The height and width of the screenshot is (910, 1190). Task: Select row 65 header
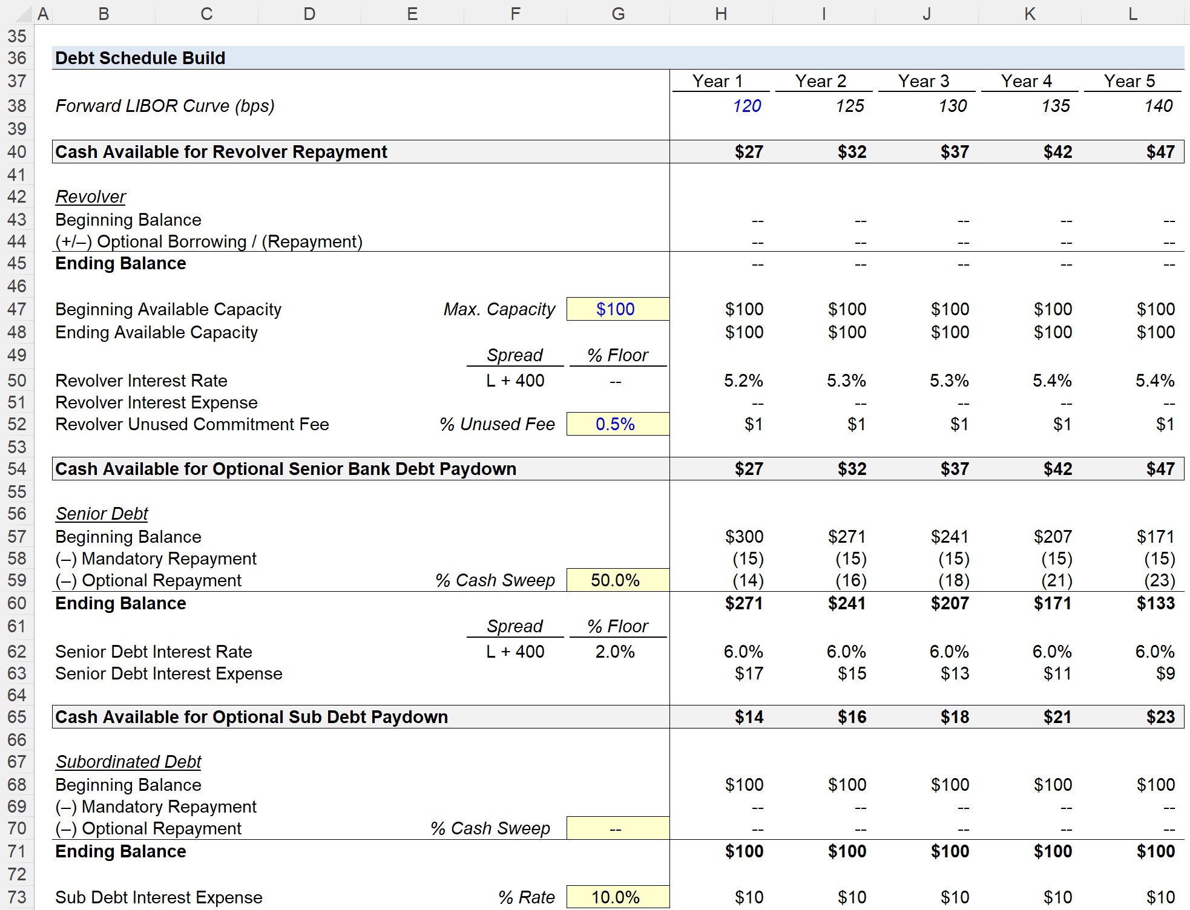coord(17,717)
